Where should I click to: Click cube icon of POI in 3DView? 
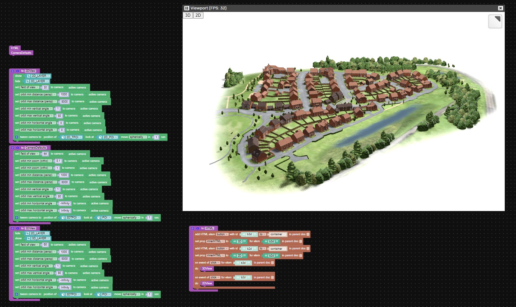click(99, 294)
